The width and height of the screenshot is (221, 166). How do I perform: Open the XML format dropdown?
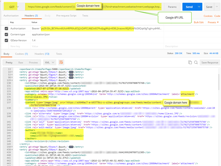49,63
